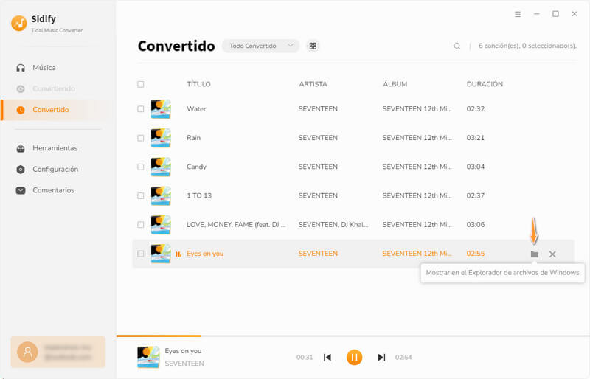The image size is (590, 379).
Task: Seek on the orange playback progress bar
Action: (x=159, y=336)
